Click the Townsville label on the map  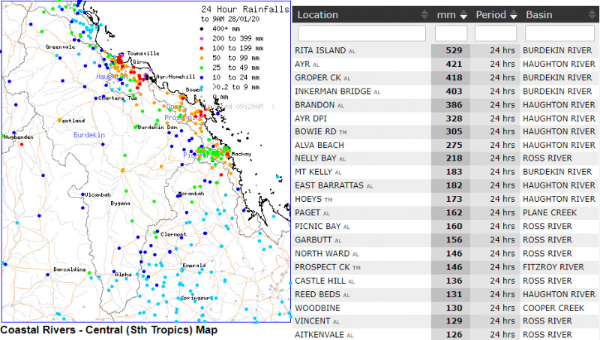point(142,54)
